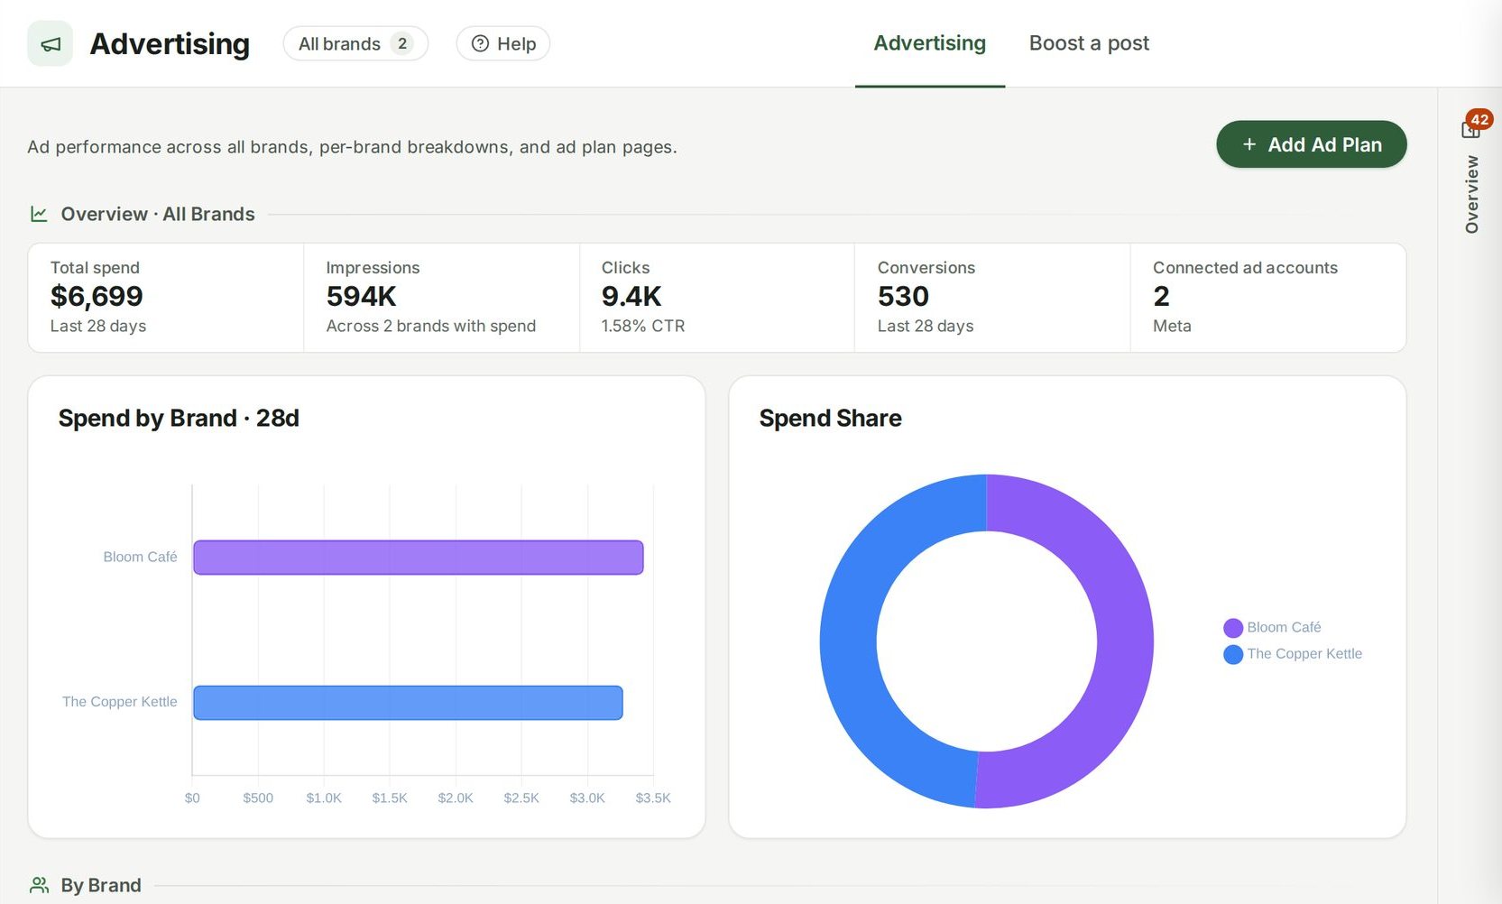Click the Across 2 brands with spend text

[x=430, y=326]
